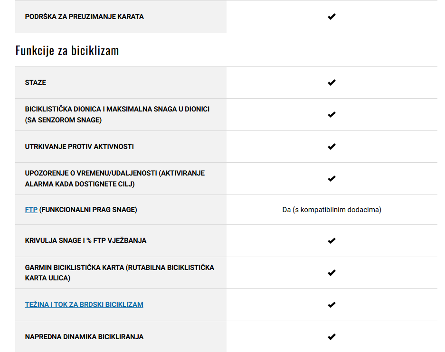
Task: Click the Da (s kompatibilnim dodacima) text
Action: (332, 210)
